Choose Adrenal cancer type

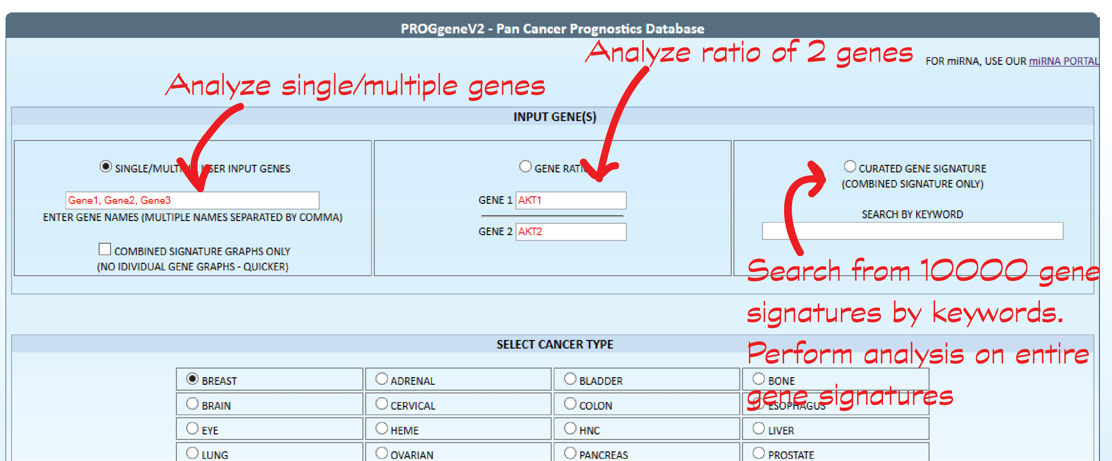[381, 379]
